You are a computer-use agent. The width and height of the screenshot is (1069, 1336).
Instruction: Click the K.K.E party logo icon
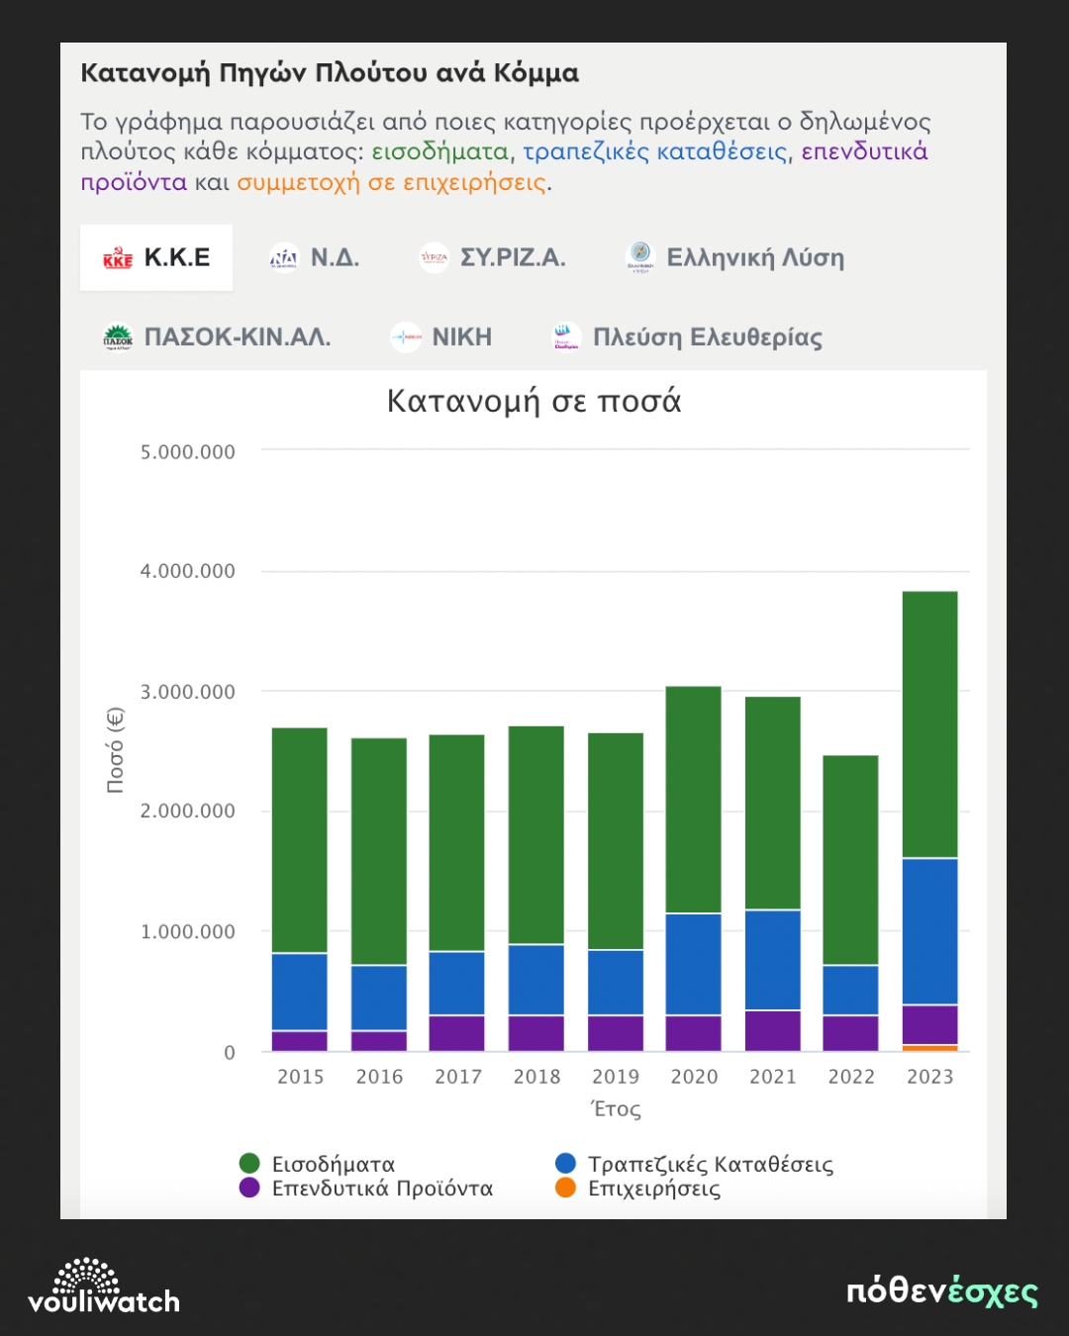(x=118, y=258)
